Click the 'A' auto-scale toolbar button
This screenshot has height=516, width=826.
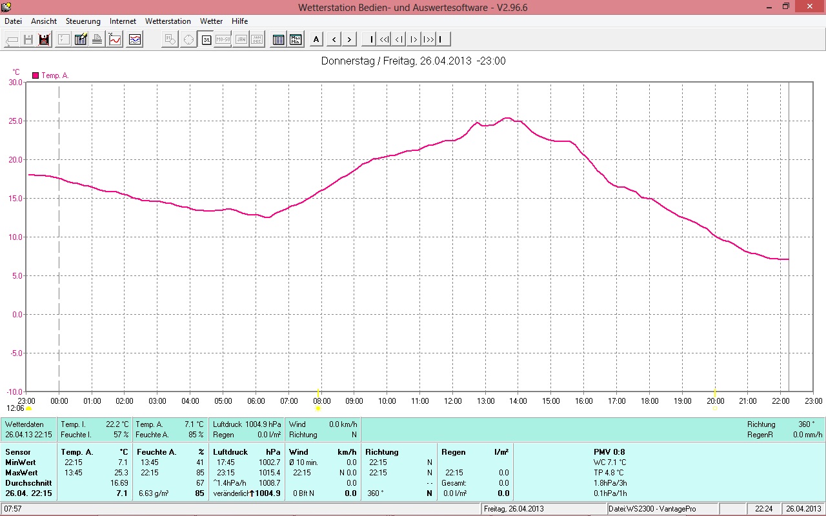[316, 39]
